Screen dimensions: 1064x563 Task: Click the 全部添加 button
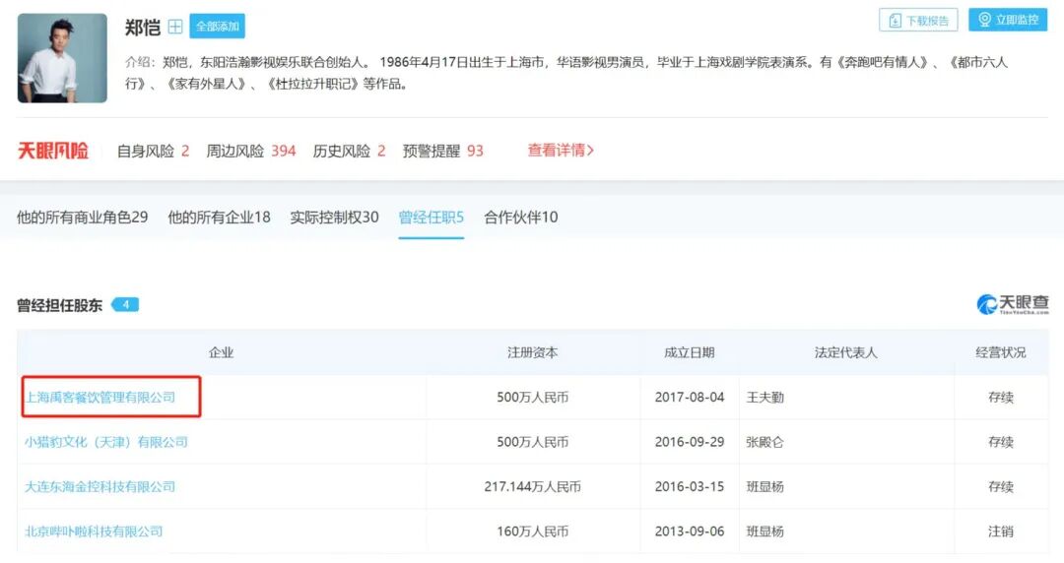[x=217, y=27]
